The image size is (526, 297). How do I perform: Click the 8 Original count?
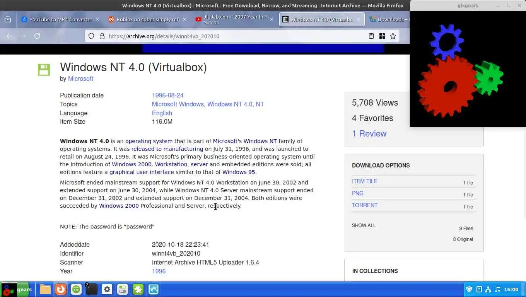point(463,239)
